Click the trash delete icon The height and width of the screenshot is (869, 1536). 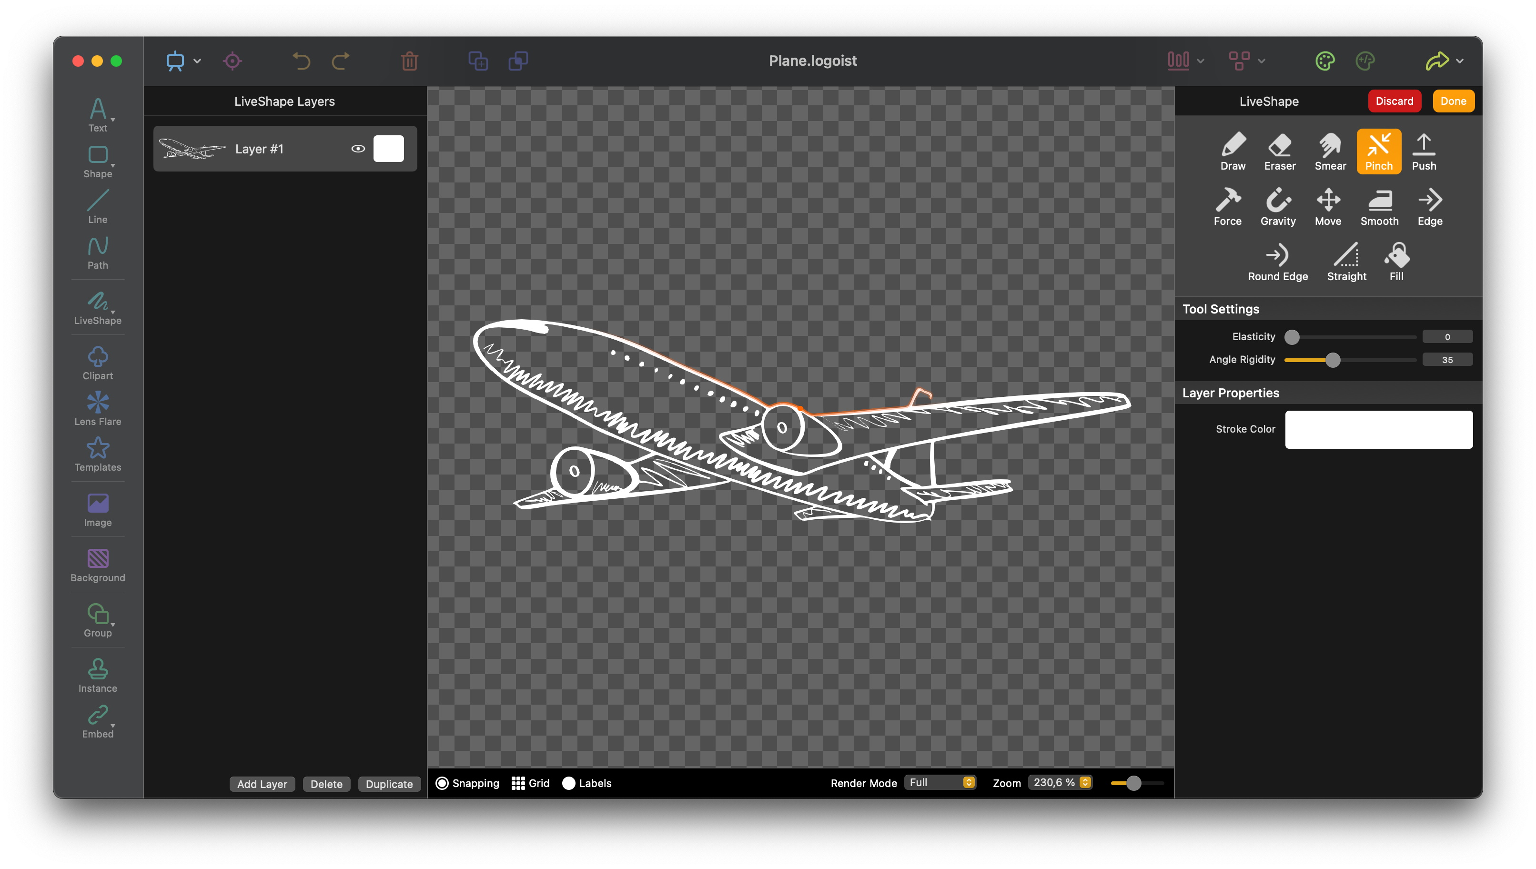[x=409, y=61]
